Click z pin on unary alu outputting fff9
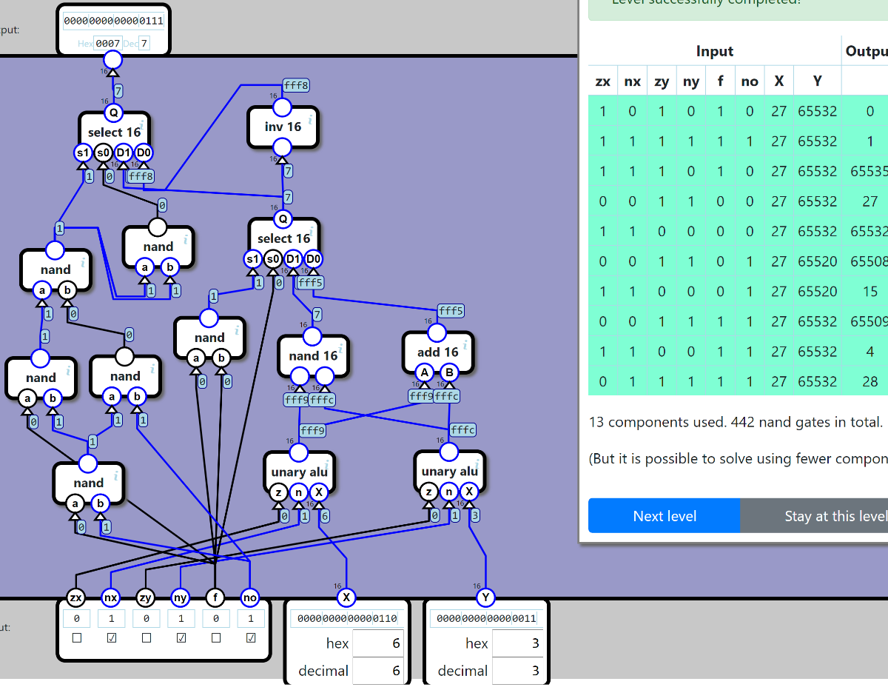 coord(278,492)
